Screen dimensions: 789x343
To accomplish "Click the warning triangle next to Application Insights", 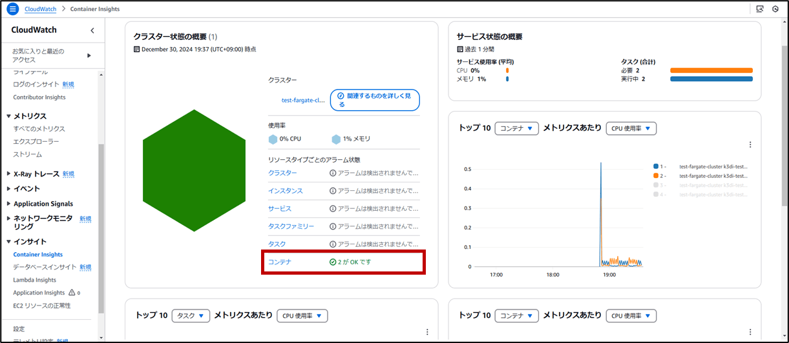I will [x=72, y=293].
